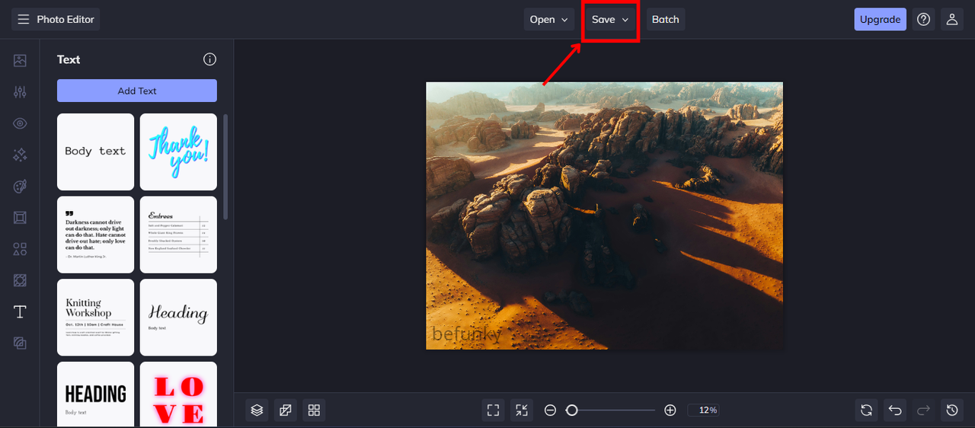Viewport: 975px width, 428px height.
Task: Pick the red LOVE text template
Action: coord(178,394)
